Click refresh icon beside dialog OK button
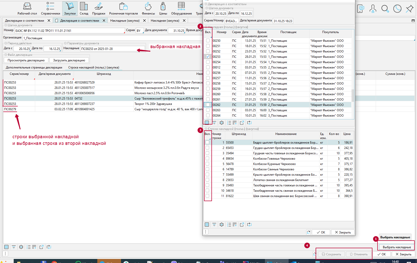This screenshot has width=417, height=263. tap(308, 232)
